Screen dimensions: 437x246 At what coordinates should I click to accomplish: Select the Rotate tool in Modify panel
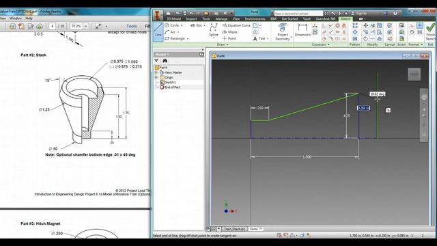(x=365, y=39)
